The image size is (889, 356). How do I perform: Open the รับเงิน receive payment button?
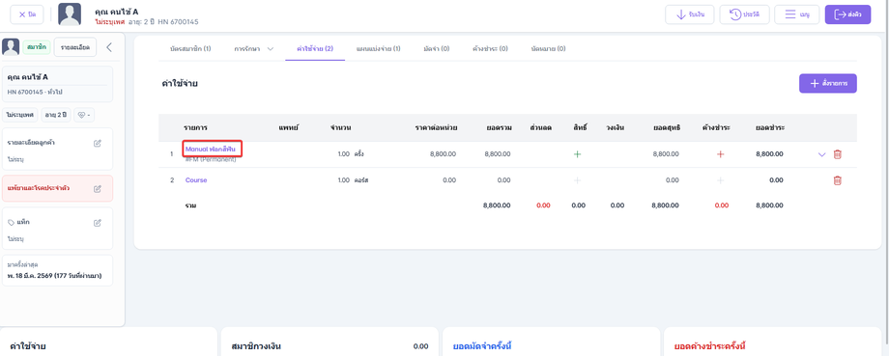point(689,14)
